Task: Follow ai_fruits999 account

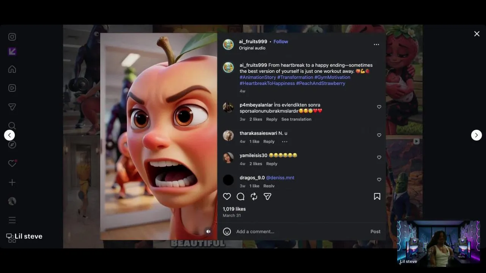Action: tap(281, 41)
